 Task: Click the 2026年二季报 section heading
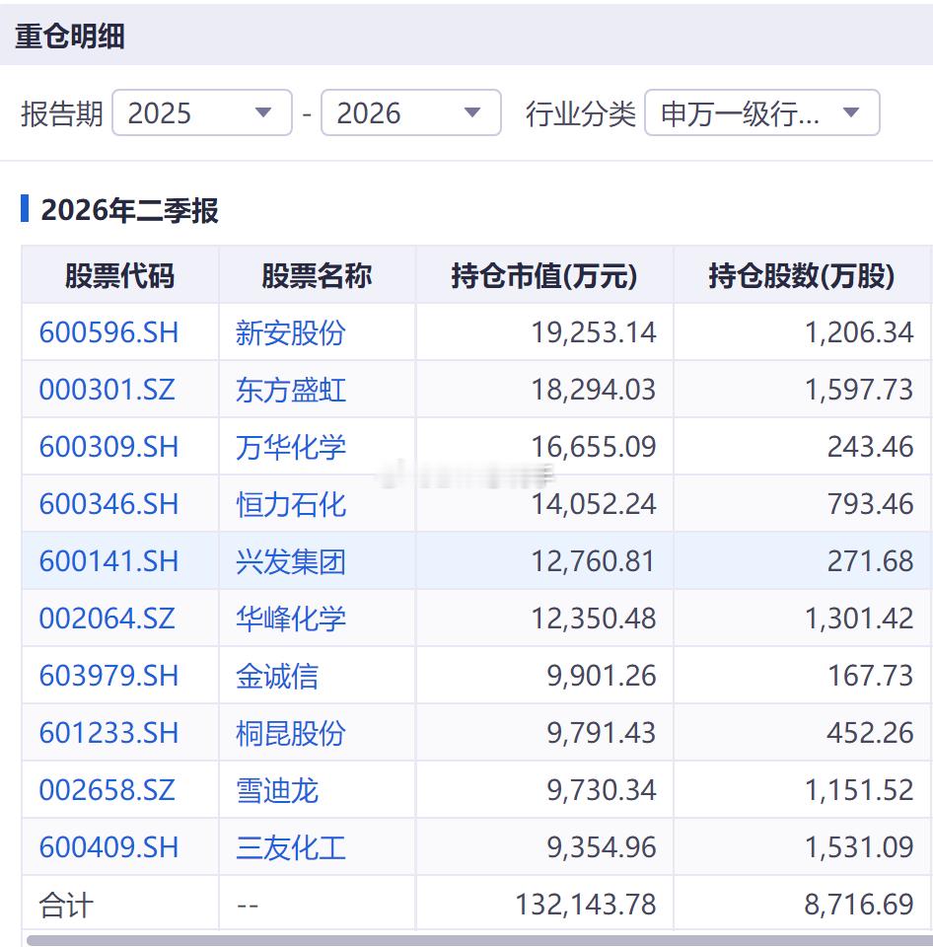(129, 210)
